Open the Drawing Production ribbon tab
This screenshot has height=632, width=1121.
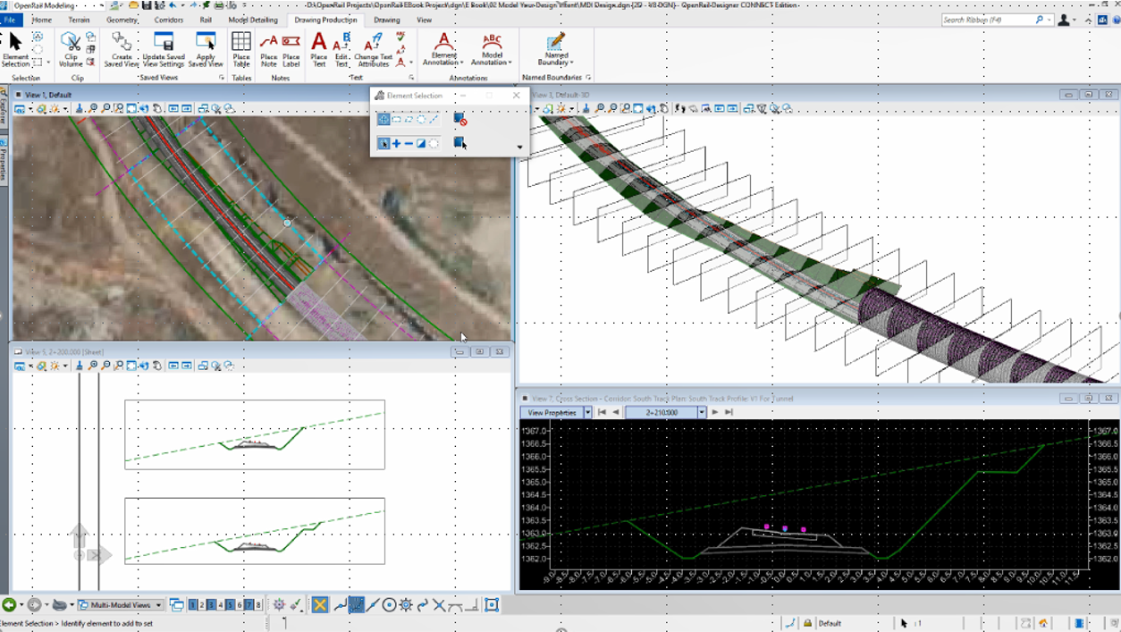click(325, 19)
